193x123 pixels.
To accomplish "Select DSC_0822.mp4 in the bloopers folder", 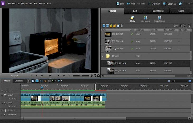I will [145, 63].
